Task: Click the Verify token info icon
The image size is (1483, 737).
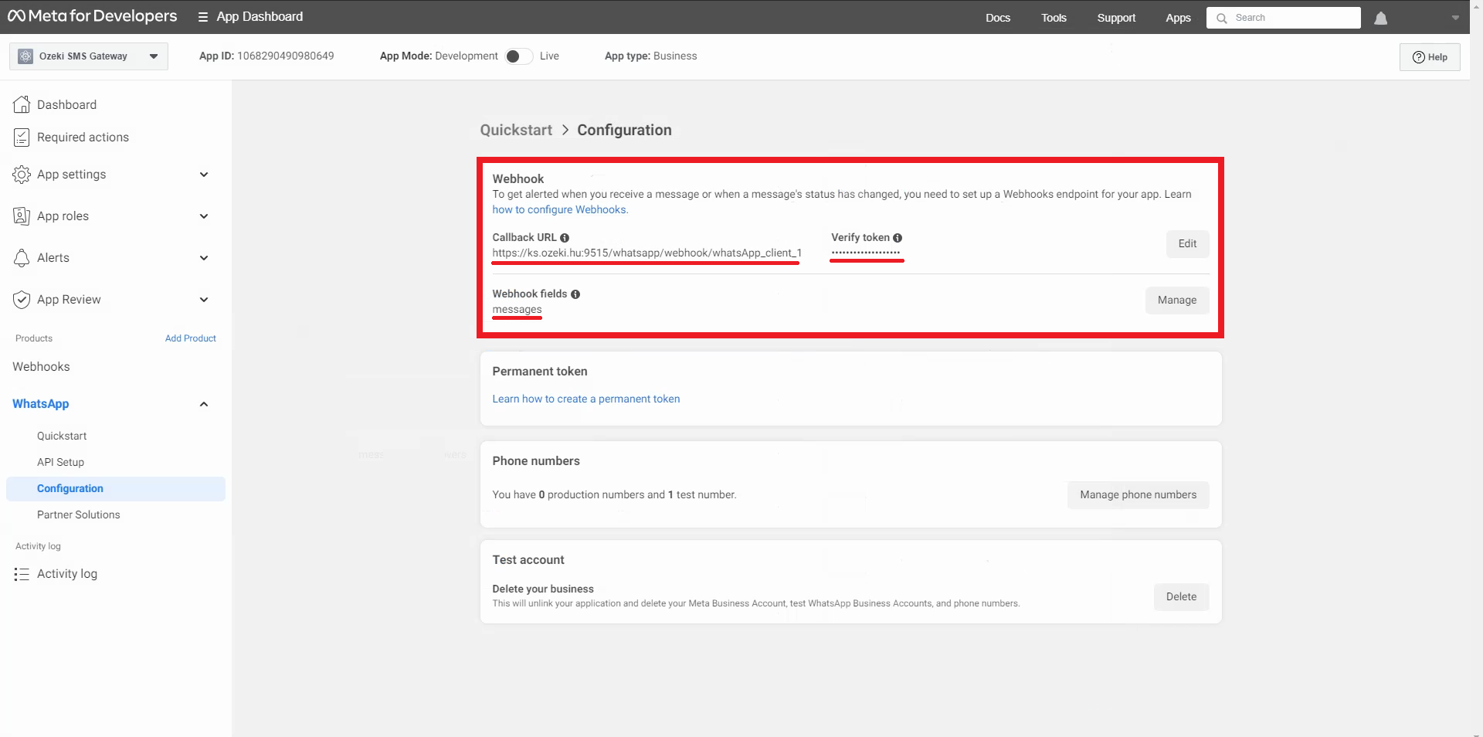Action: click(898, 238)
